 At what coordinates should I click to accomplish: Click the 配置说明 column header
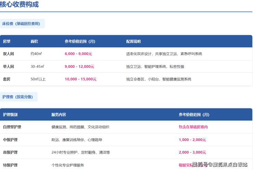point(133,42)
